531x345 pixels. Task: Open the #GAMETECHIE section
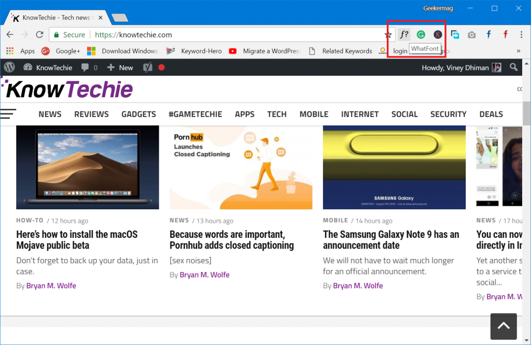[x=195, y=114]
